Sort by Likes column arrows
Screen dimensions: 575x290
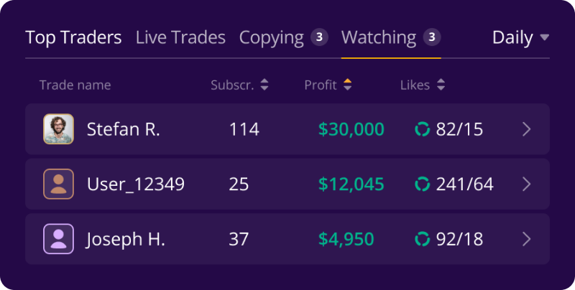441,85
